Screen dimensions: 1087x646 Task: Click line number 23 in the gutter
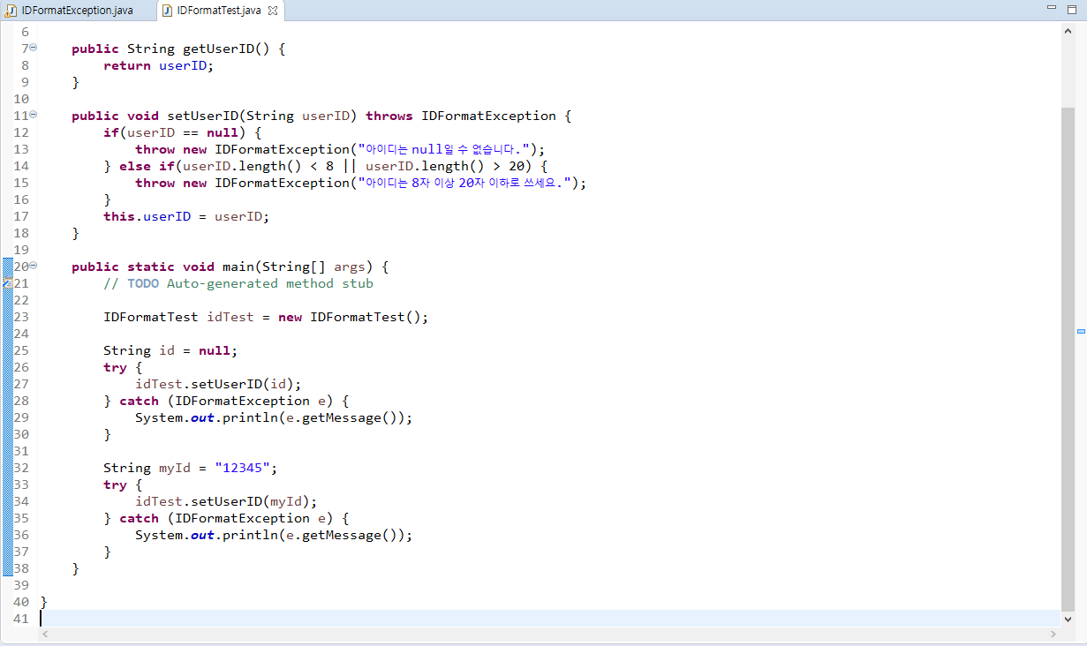[x=21, y=317]
